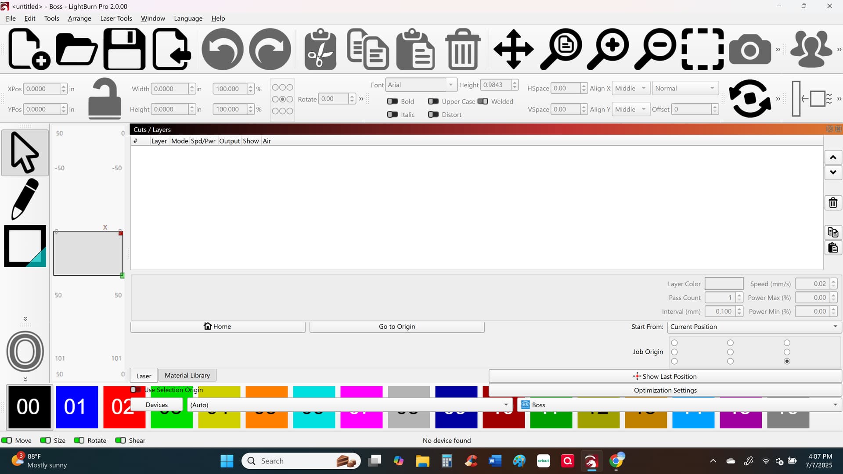Open the Start From dropdown
Screen dimensions: 843x474
point(754,327)
